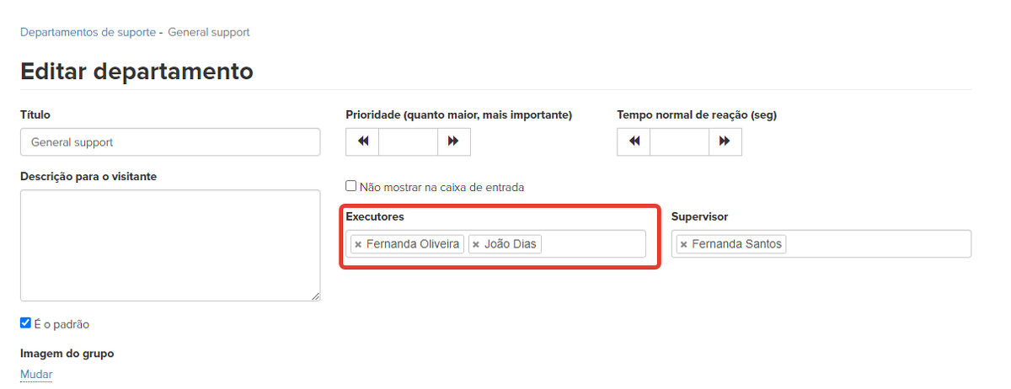Viewport: 1011px width, 389px height.
Task: Open the Supervisor selection field
Action: [x=876, y=244]
